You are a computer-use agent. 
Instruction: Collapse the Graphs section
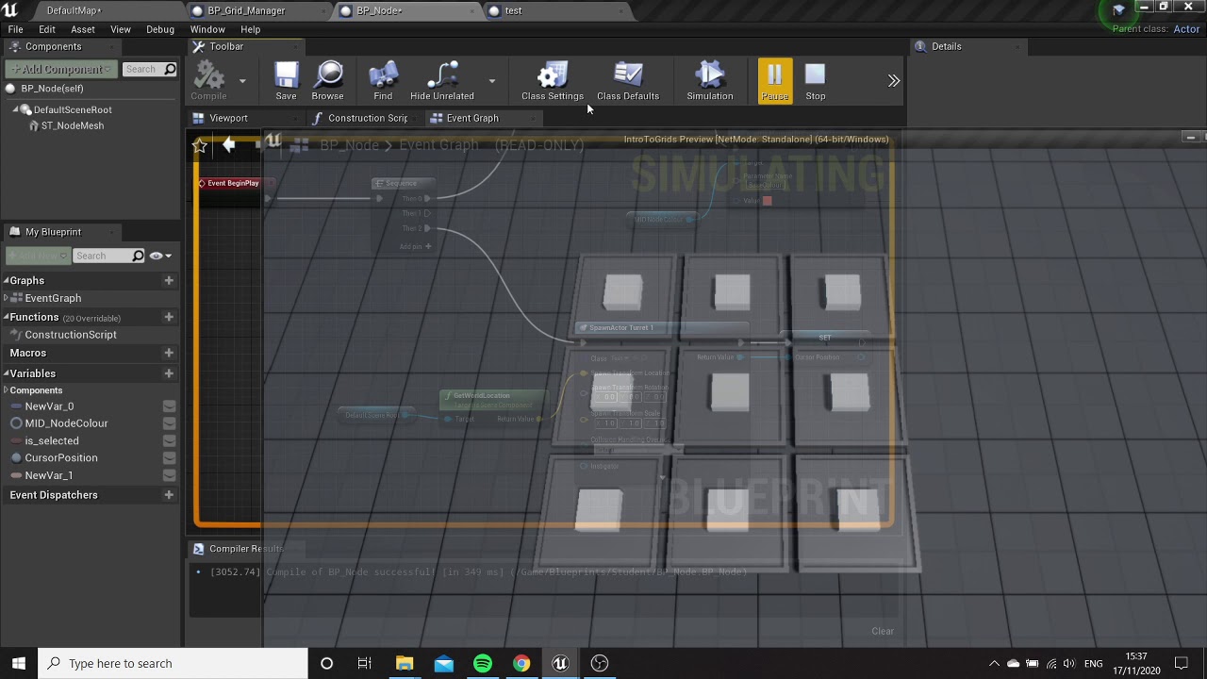point(6,280)
